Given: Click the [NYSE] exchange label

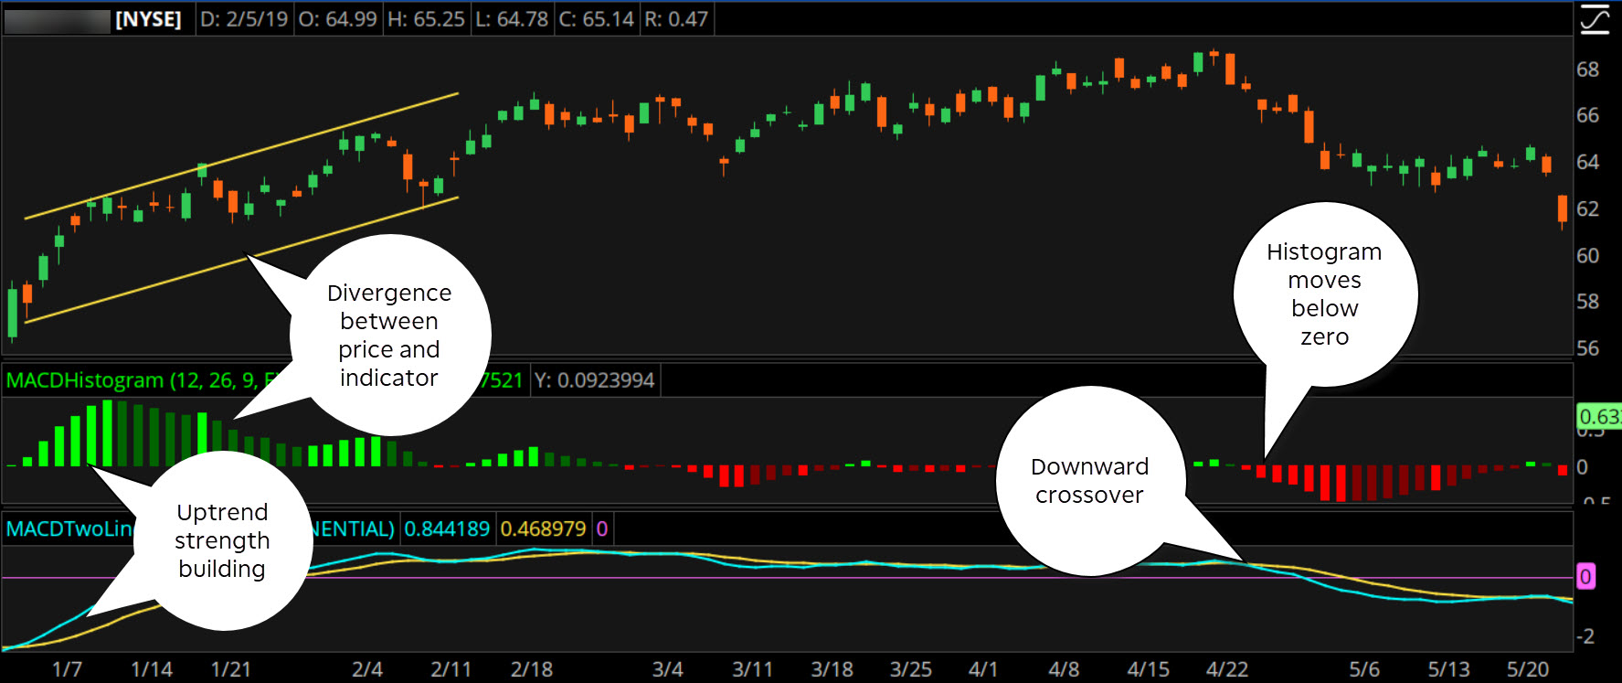Looking at the screenshot, I should click(x=148, y=19).
